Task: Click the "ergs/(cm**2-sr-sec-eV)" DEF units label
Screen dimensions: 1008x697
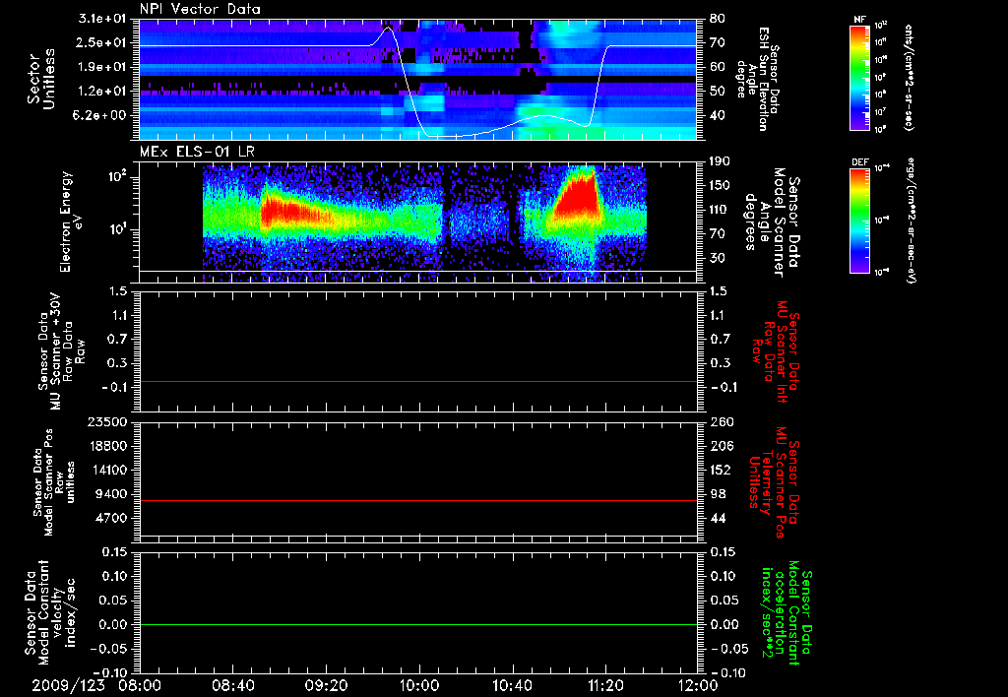Action: point(911,221)
